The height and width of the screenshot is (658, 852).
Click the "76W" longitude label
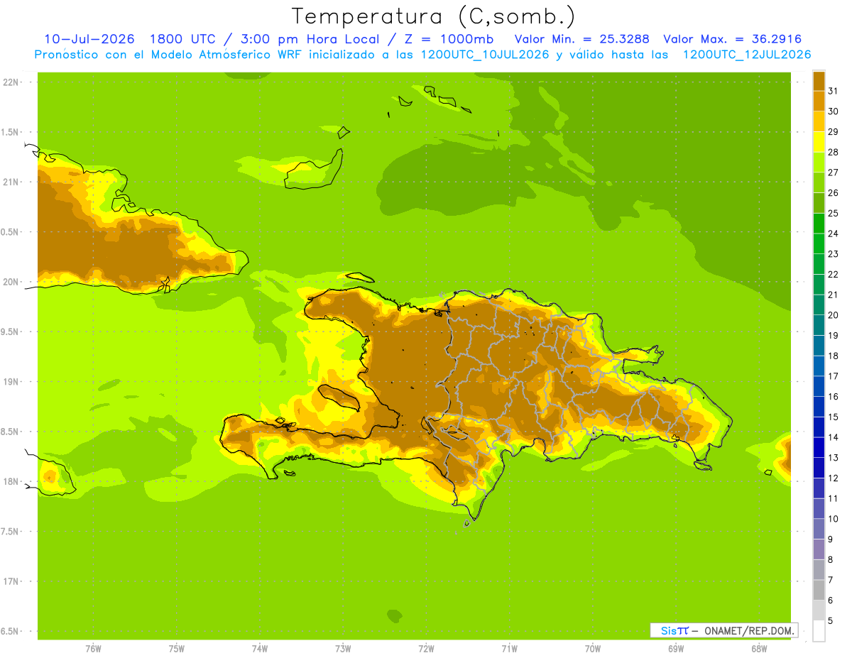93,649
